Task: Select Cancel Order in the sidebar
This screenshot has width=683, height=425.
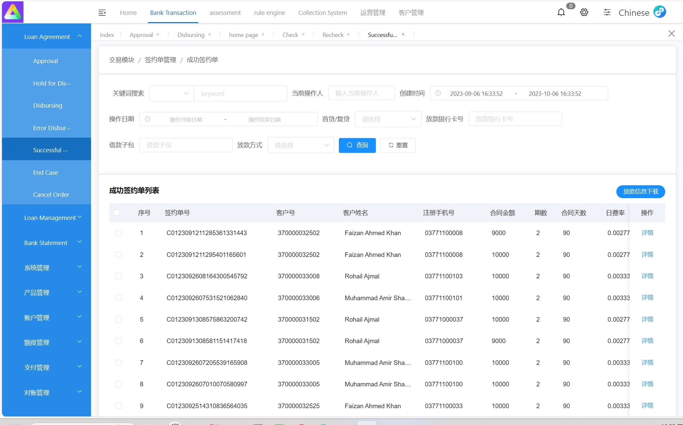Action: (x=47, y=195)
